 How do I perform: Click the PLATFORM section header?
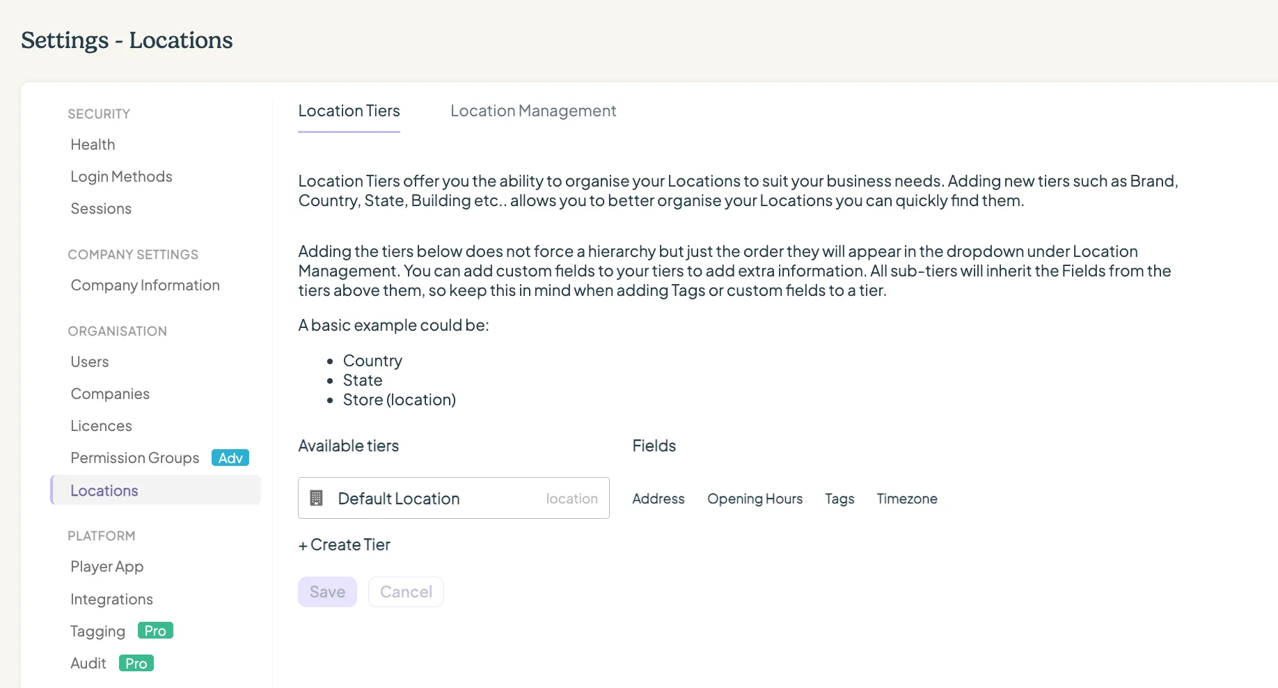[x=102, y=535]
